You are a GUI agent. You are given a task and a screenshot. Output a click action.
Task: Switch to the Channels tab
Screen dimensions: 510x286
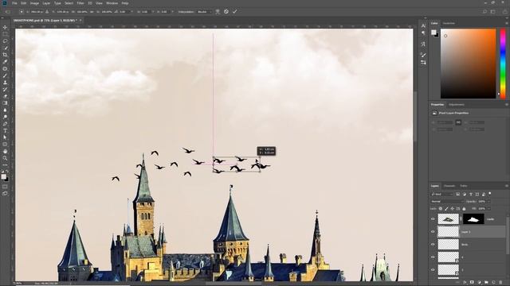pyautogui.click(x=449, y=186)
